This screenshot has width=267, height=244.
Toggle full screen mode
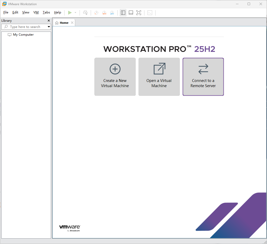pyautogui.click(x=138, y=12)
